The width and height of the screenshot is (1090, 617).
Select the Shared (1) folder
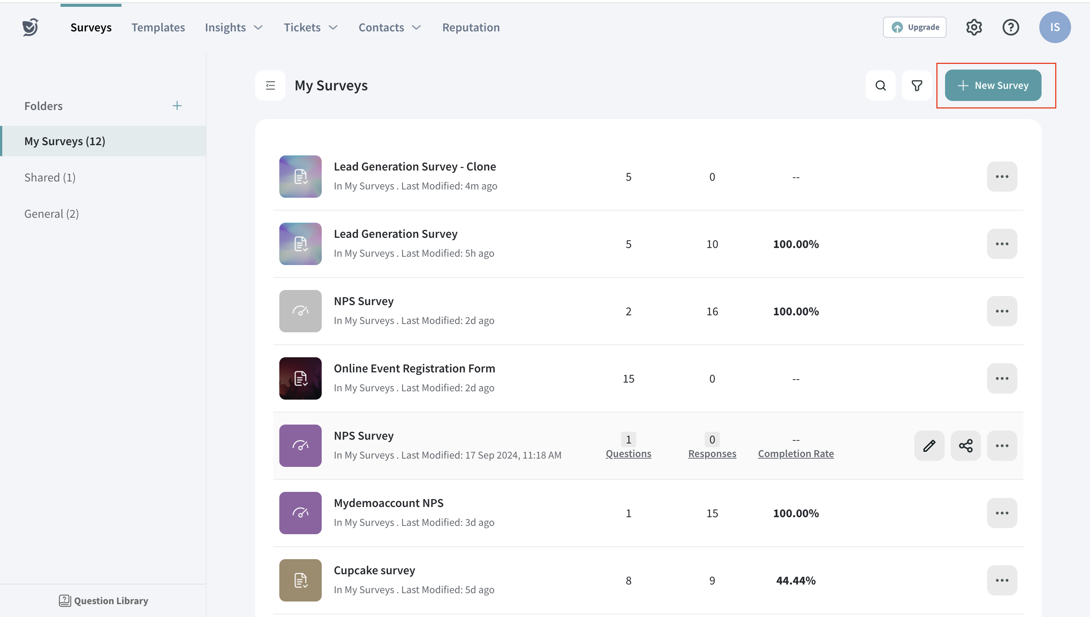point(50,177)
